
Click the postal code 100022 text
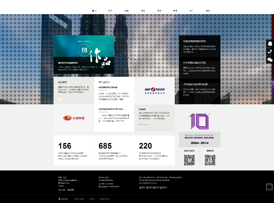click(x=61, y=186)
